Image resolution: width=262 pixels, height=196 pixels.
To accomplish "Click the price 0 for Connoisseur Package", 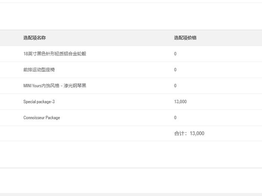I will pyautogui.click(x=175, y=118).
